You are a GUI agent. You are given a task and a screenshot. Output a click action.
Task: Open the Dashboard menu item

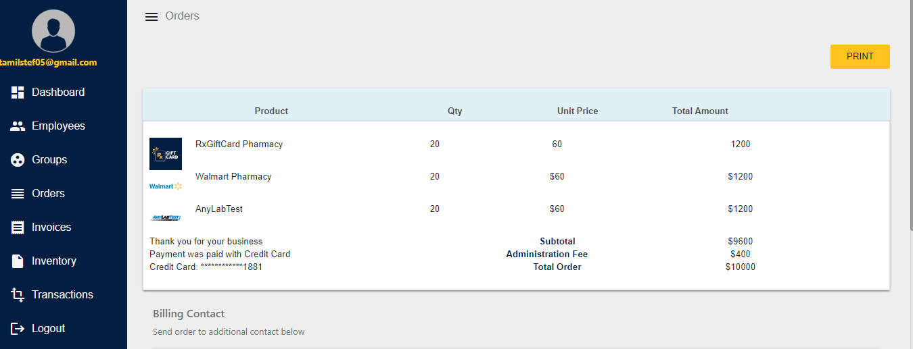pyautogui.click(x=58, y=92)
